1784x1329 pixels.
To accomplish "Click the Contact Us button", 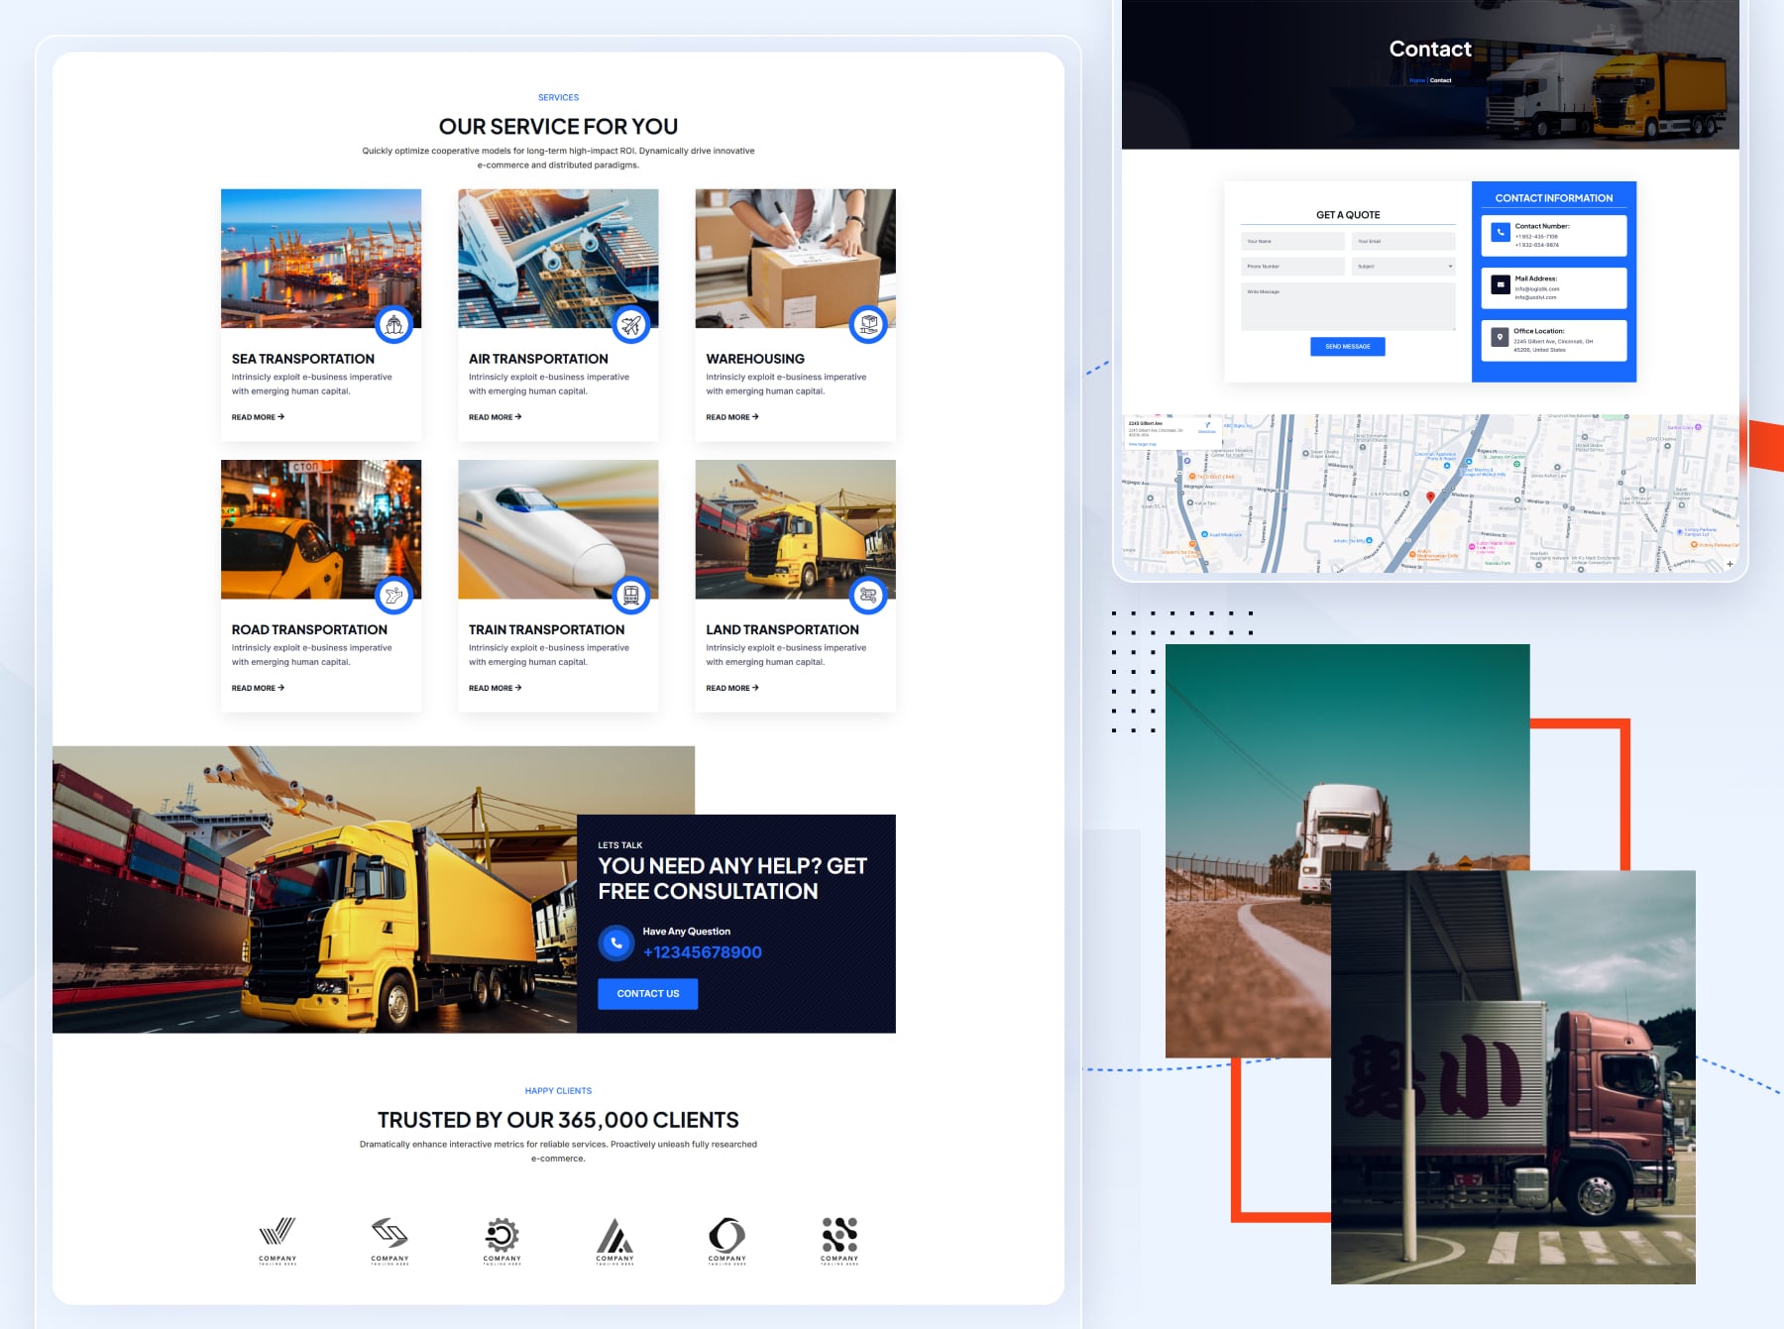I will pyautogui.click(x=648, y=994).
